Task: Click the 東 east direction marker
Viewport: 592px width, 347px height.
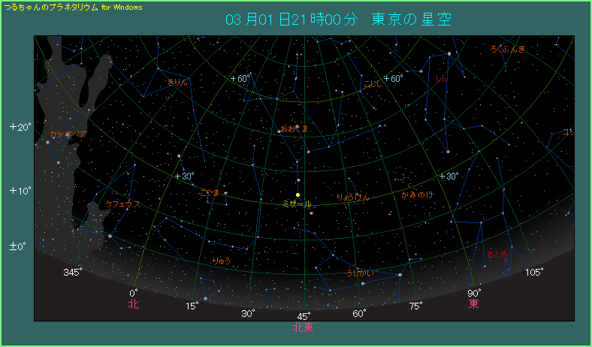Action: pyautogui.click(x=474, y=304)
